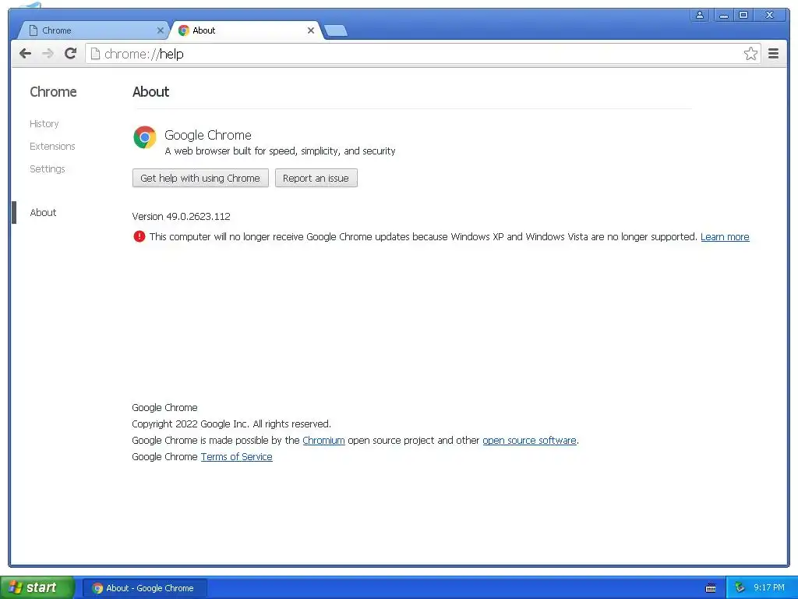Click the Google Chrome product heading
This screenshot has width=798, height=599.
(x=207, y=135)
